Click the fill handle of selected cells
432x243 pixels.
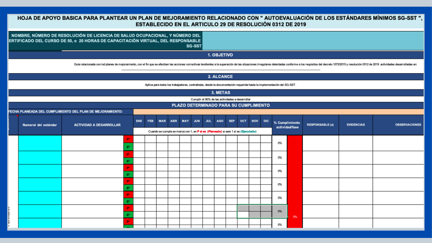pos(287,218)
